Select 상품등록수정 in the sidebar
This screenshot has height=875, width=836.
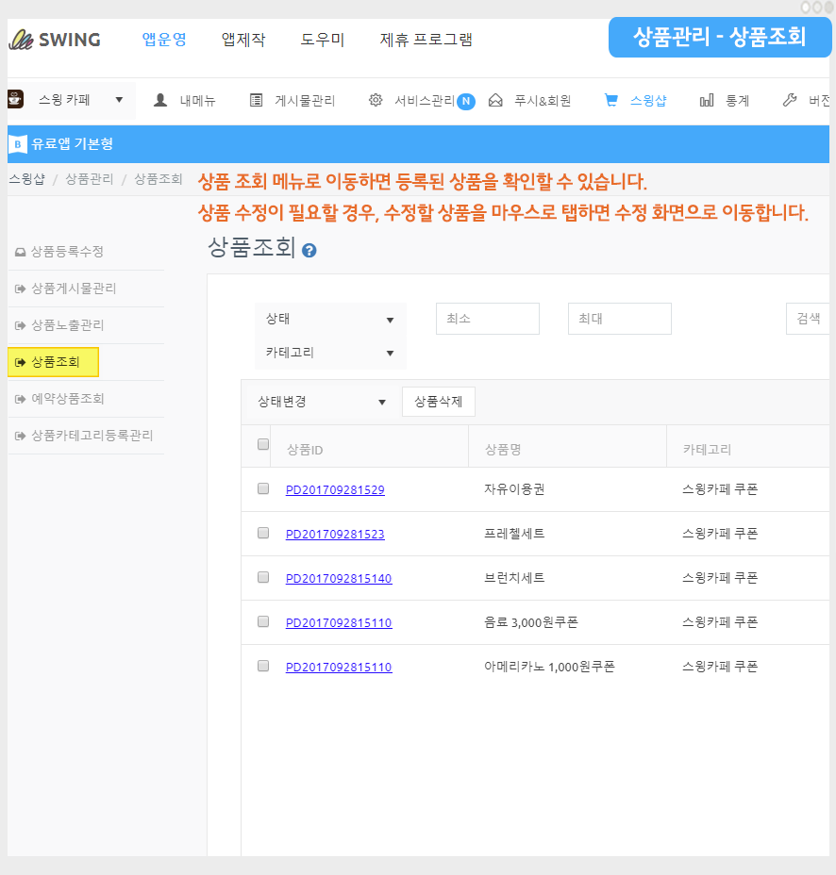pos(67,252)
